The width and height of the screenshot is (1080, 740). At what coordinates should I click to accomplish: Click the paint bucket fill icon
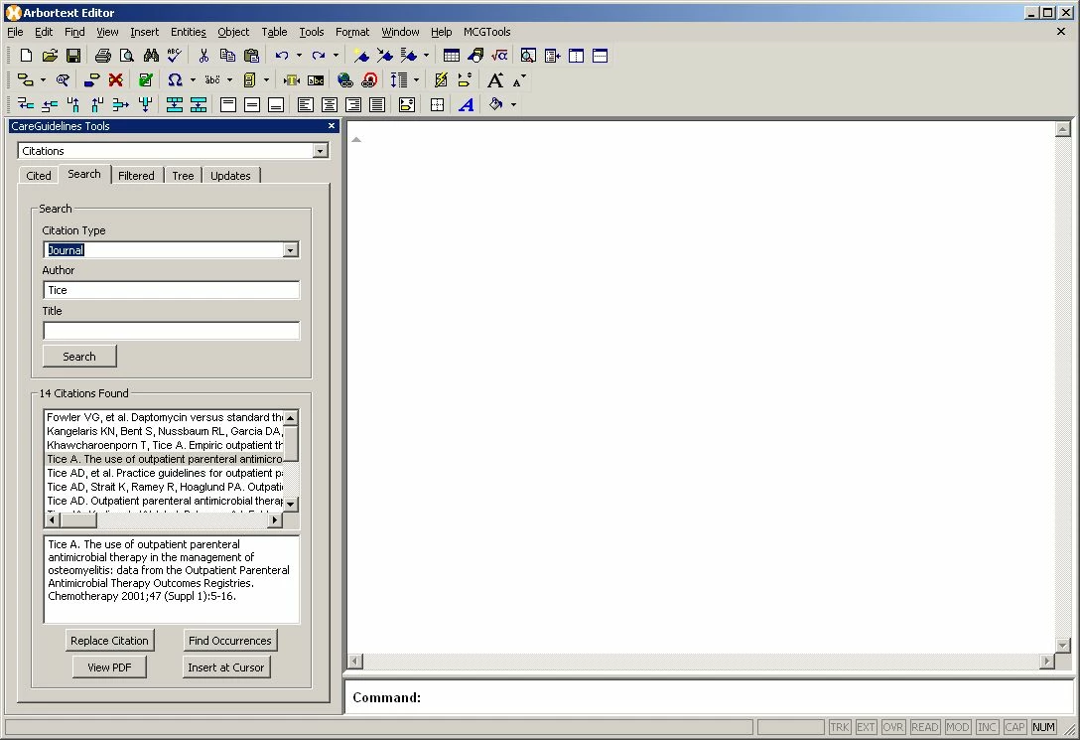pyautogui.click(x=496, y=104)
